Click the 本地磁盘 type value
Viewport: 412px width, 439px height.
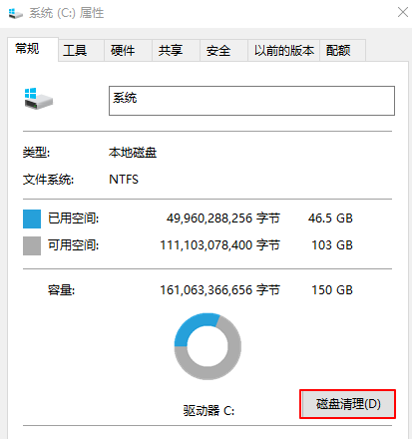coord(133,153)
